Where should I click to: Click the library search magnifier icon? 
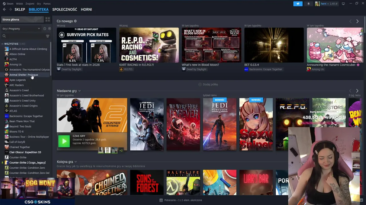coord(4,36)
